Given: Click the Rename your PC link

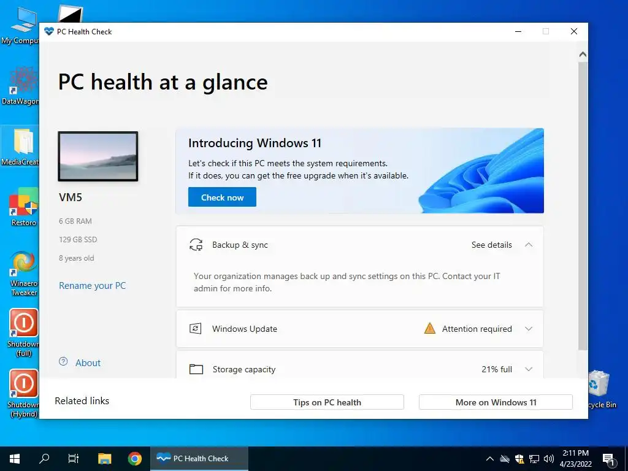Looking at the screenshot, I should coord(93,286).
